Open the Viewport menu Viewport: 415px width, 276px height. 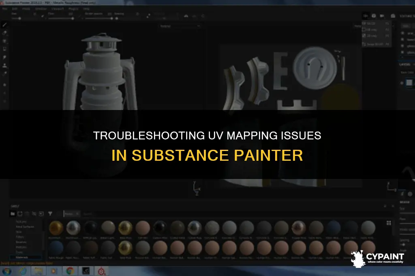coord(57,9)
